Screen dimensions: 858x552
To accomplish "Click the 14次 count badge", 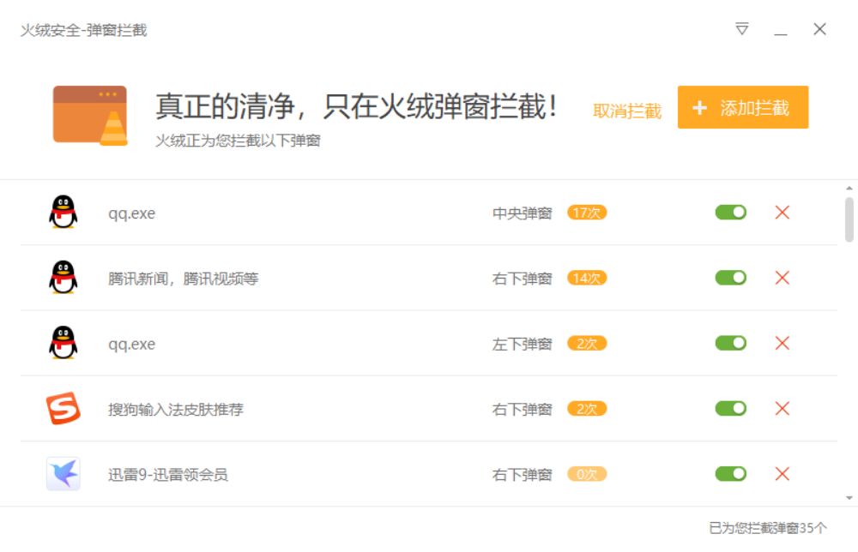I will coord(587,279).
